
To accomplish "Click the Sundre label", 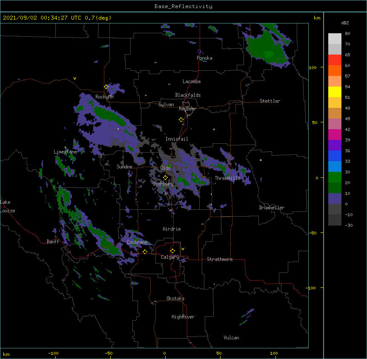I will tap(124, 167).
